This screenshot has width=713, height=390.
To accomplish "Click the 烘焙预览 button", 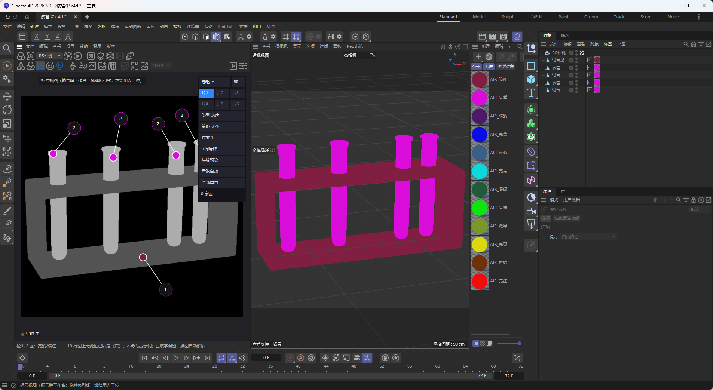I will pos(222,160).
